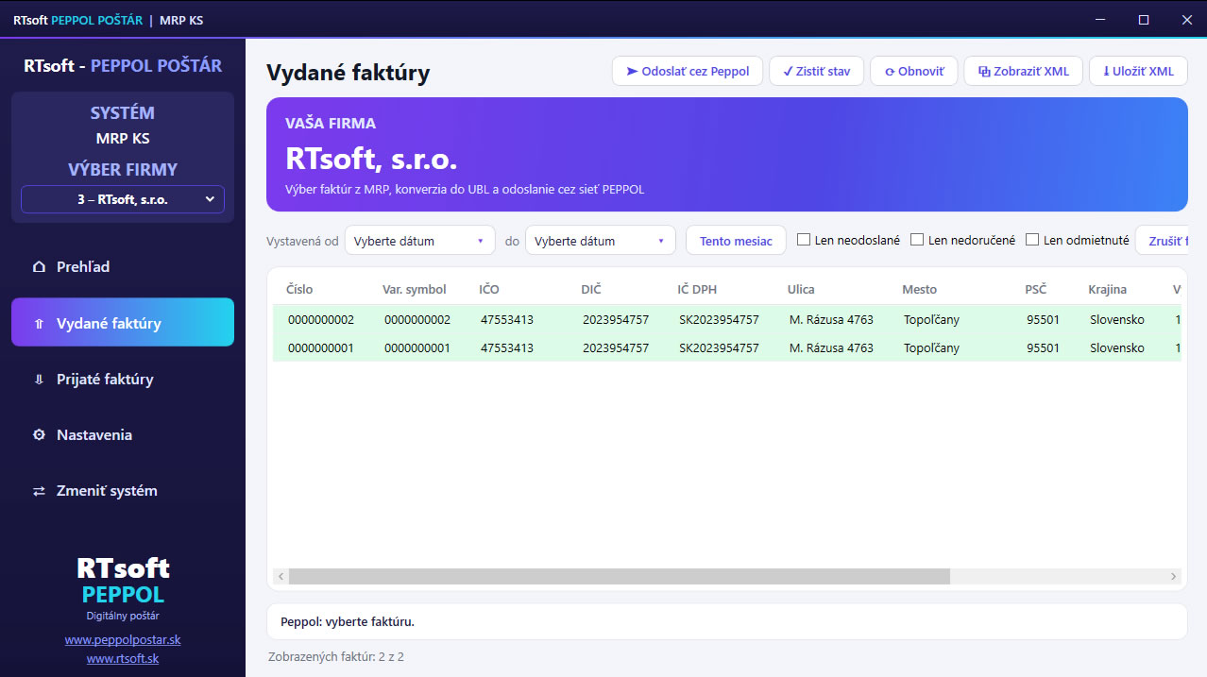Enable the Len neodoslané checkbox
The height and width of the screenshot is (677, 1207).
(804, 240)
